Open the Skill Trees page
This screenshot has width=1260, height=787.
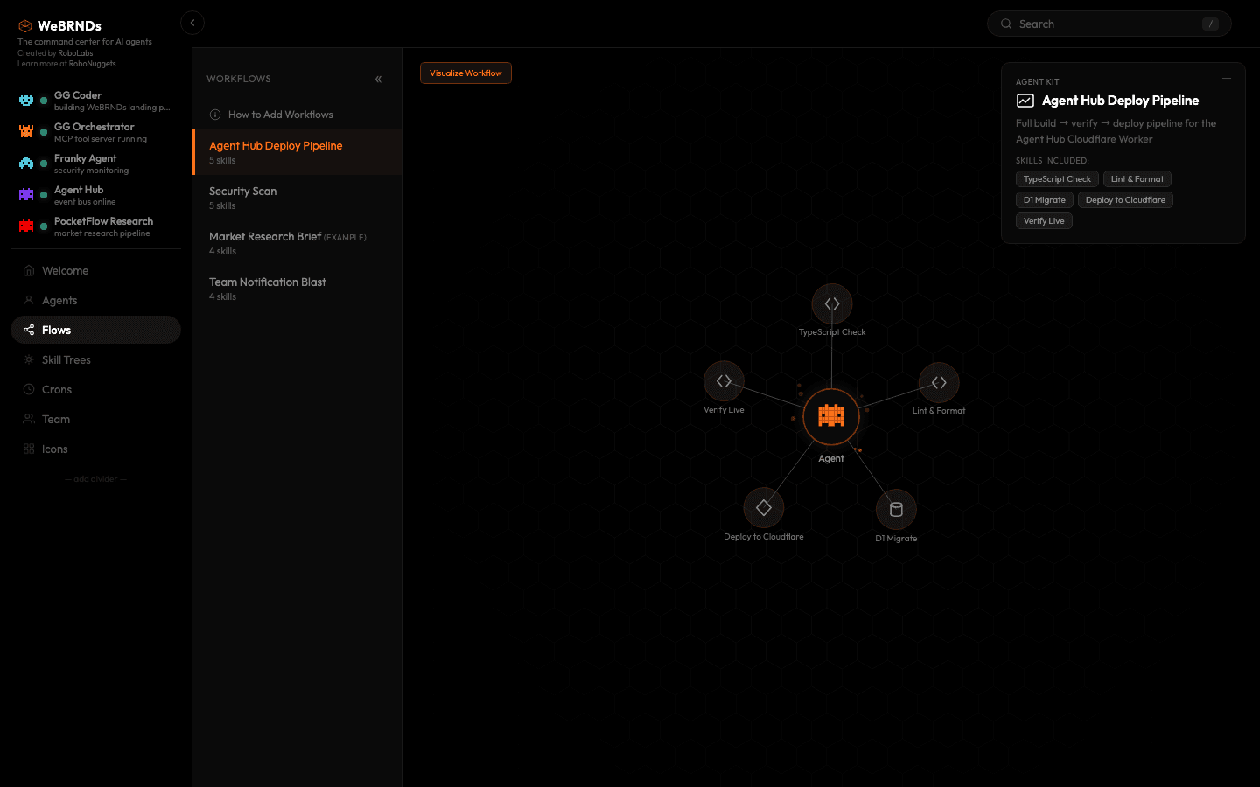pos(66,360)
